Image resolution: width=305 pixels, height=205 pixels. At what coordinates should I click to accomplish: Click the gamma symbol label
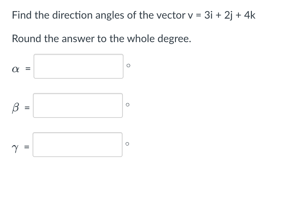[x=15, y=149]
